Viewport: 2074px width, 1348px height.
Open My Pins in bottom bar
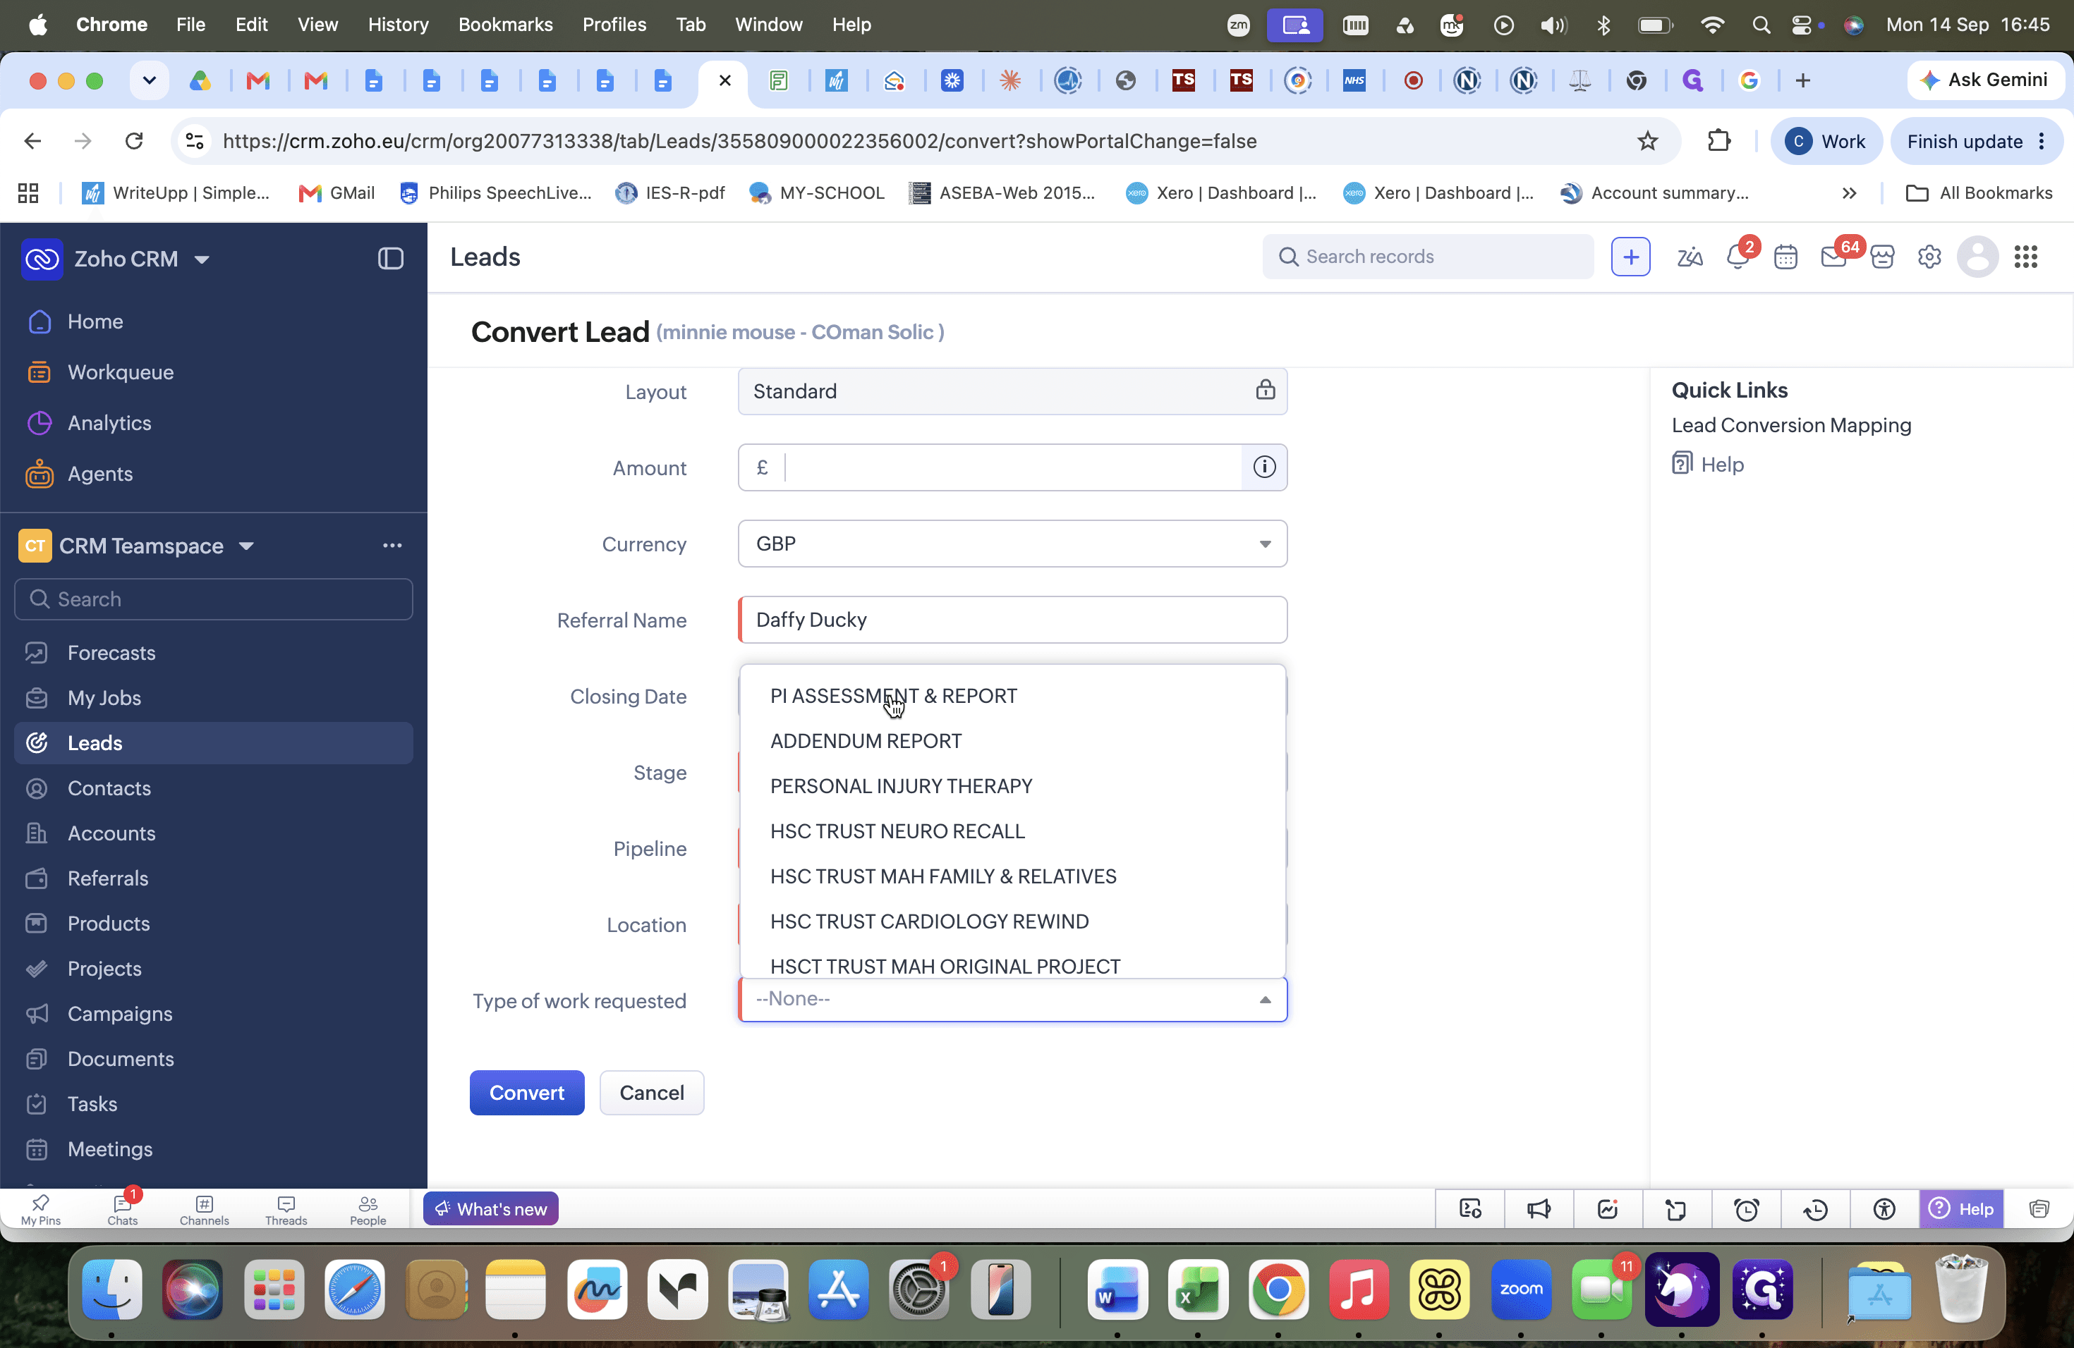41,1210
